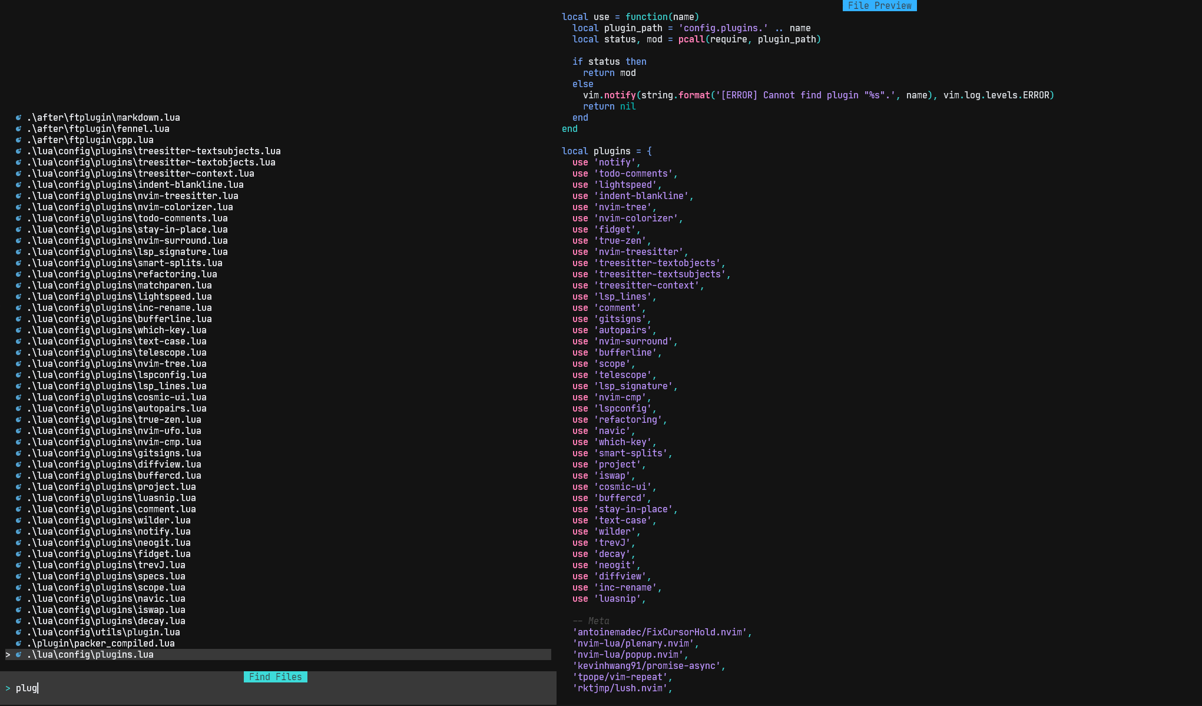
Task: Choose nvim-treesitter.lua from the results
Action: [x=133, y=196]
